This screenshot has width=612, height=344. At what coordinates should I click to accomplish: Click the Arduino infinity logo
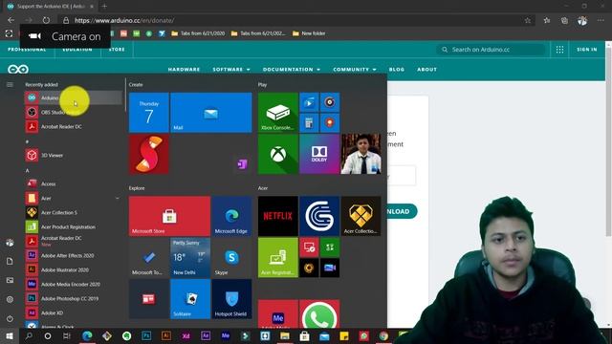point(18,70)
